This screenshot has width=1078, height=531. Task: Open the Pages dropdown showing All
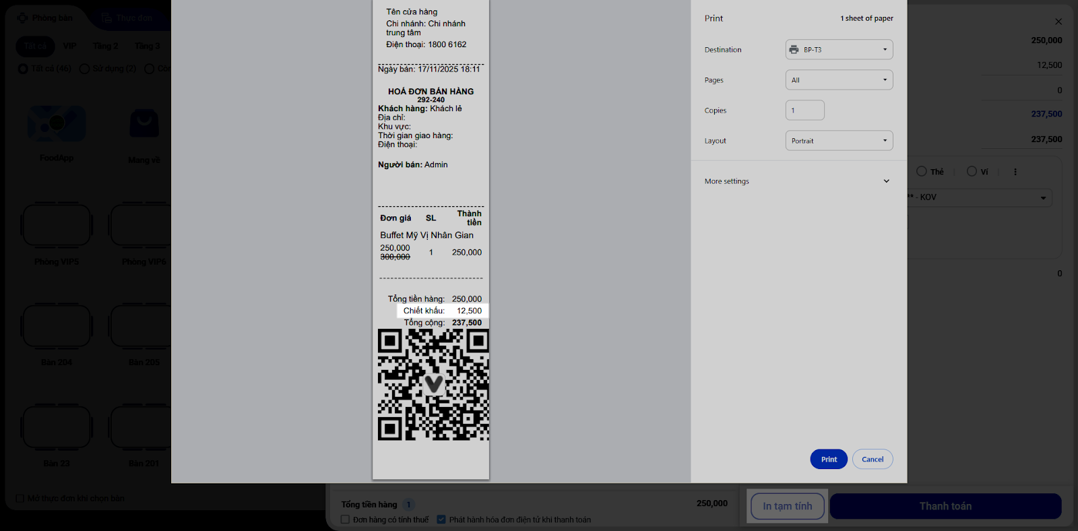[839, 80]
